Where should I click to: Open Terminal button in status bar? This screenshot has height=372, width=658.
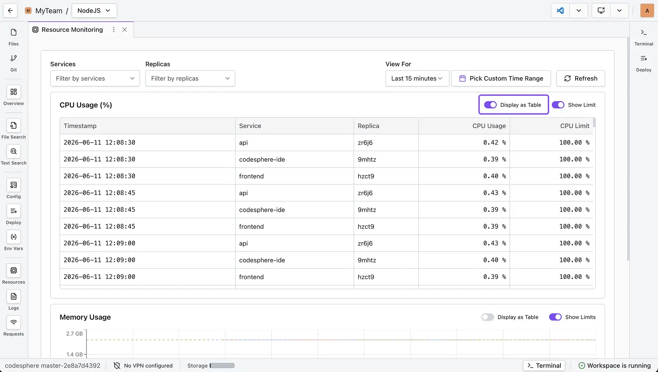544,366
